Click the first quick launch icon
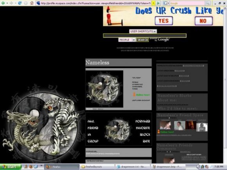227x170 pixels. 26,166
